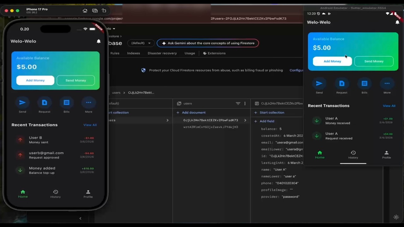Select document wztAIRlmCxYG3jxZaevkJ7YdujH3

point(211,127)
